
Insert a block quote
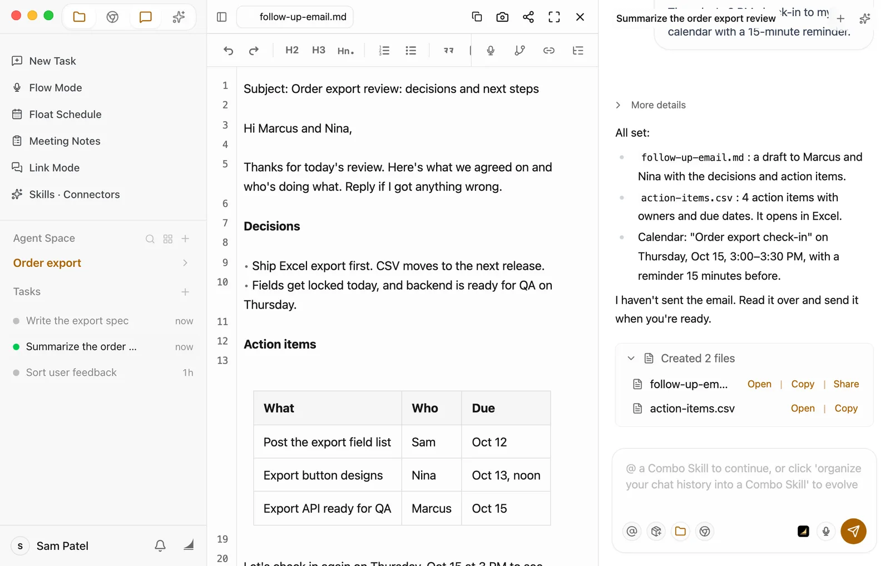pyautogui.click(x=448, y=51)
